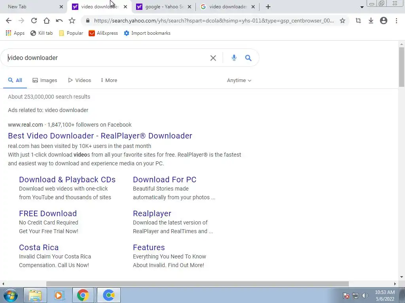Image resolution: width=405 pixels, height=303 pixels.
Task: Open FREE Download link
Action: (48, 213)
